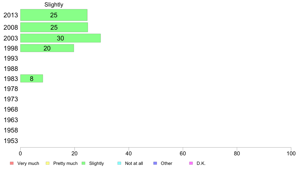Click the 1968 year label
This screenshot has height=185, width=298.
pyautogui.click(x=11, y=109)
